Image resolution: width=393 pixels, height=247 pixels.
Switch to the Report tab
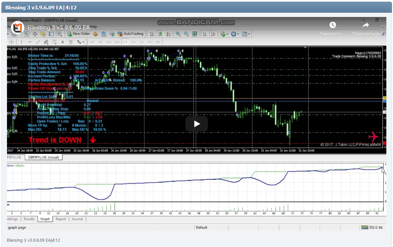pyautogui.click(x=61, y=219)
